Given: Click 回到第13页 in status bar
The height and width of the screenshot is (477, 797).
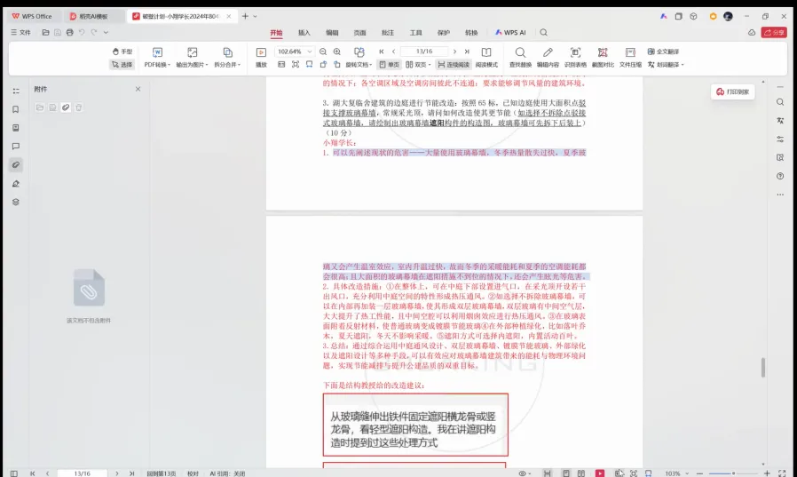Looking at the screenshot, I should pyautogui.click(x=162, y=473).
